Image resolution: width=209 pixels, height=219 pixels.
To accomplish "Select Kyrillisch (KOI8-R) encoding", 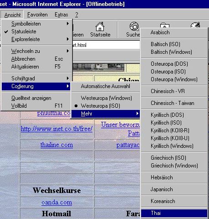I will pos(174,130).
